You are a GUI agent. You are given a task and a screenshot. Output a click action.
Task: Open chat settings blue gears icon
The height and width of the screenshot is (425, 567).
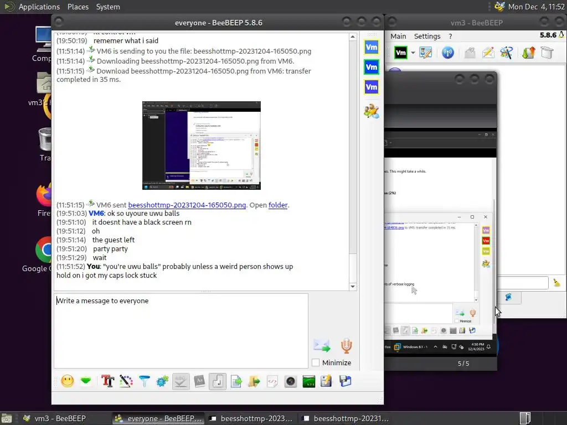point(162,381)
